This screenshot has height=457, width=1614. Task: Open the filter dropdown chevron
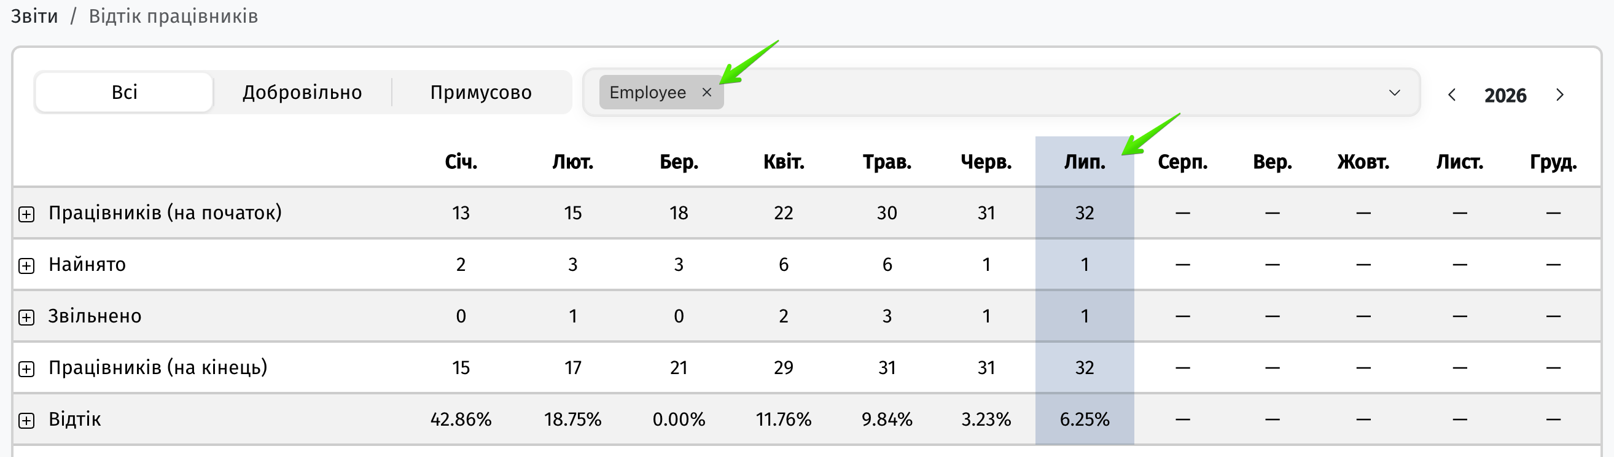1394,93
